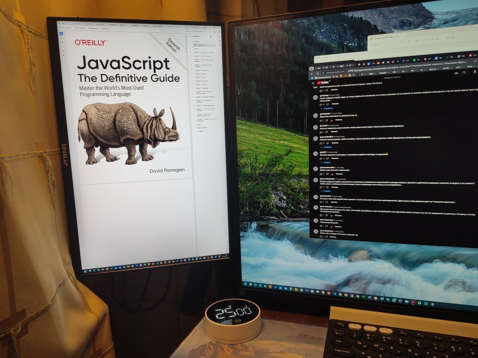Open Sort dropdown in File Explorer window
This screenshot has width=478, height=358.
pyautogui.click(x=436, y=39)
